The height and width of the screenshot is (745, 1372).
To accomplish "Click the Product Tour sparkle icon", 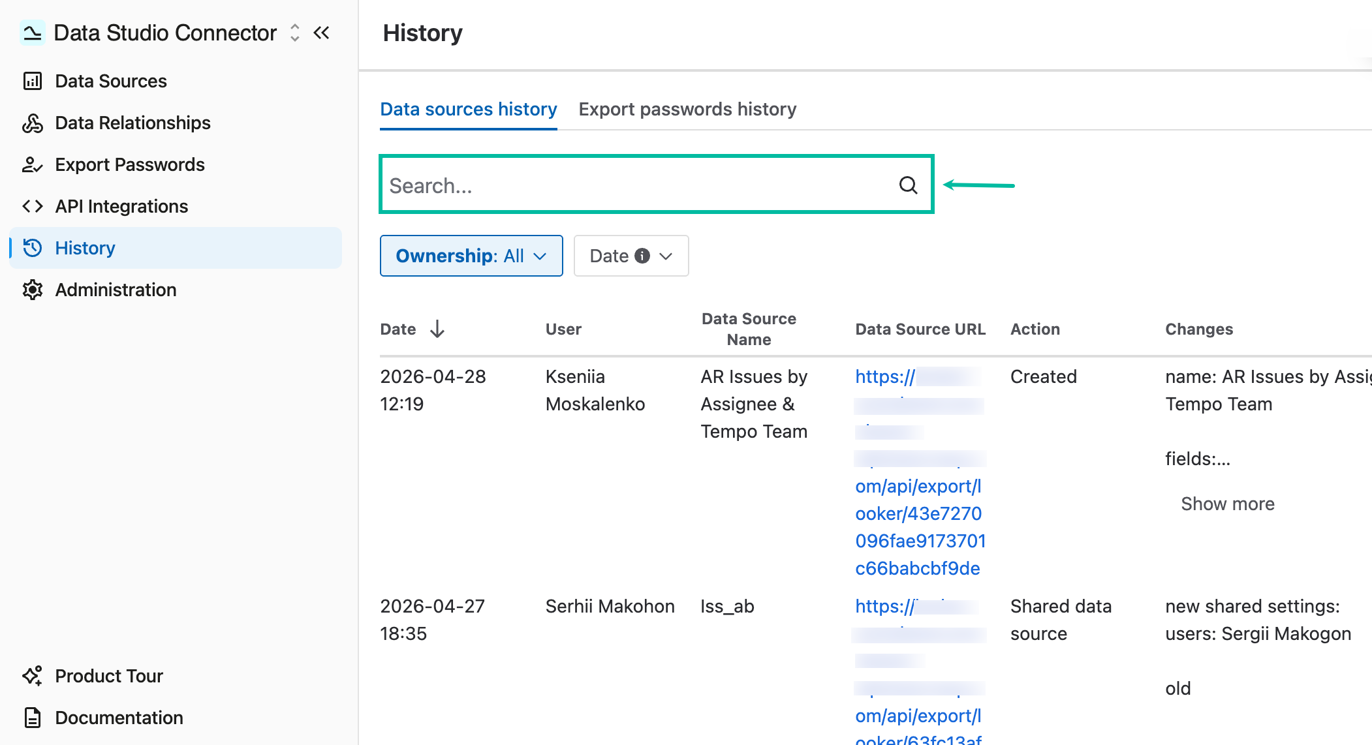I will pyautogui.click(x=32, y=676).
